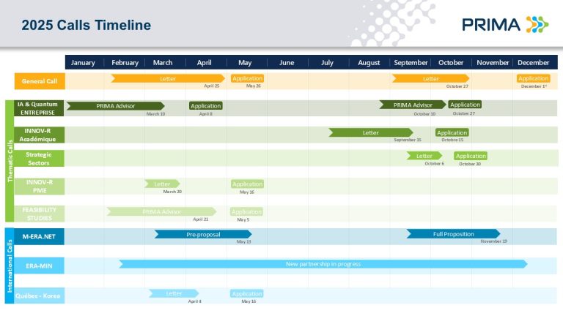Click the PRIMA logo
Screen dimensions: 563x316
pos(504,24)
